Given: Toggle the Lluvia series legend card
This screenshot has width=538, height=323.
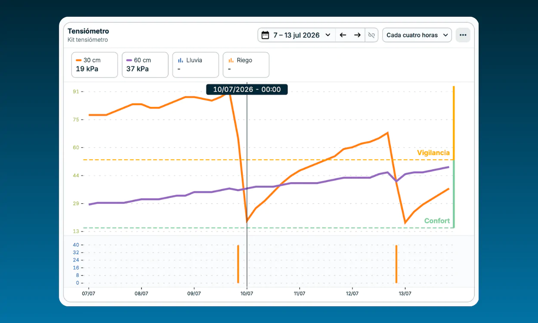Looking at the screenshot, I should (x=195, y=65).
